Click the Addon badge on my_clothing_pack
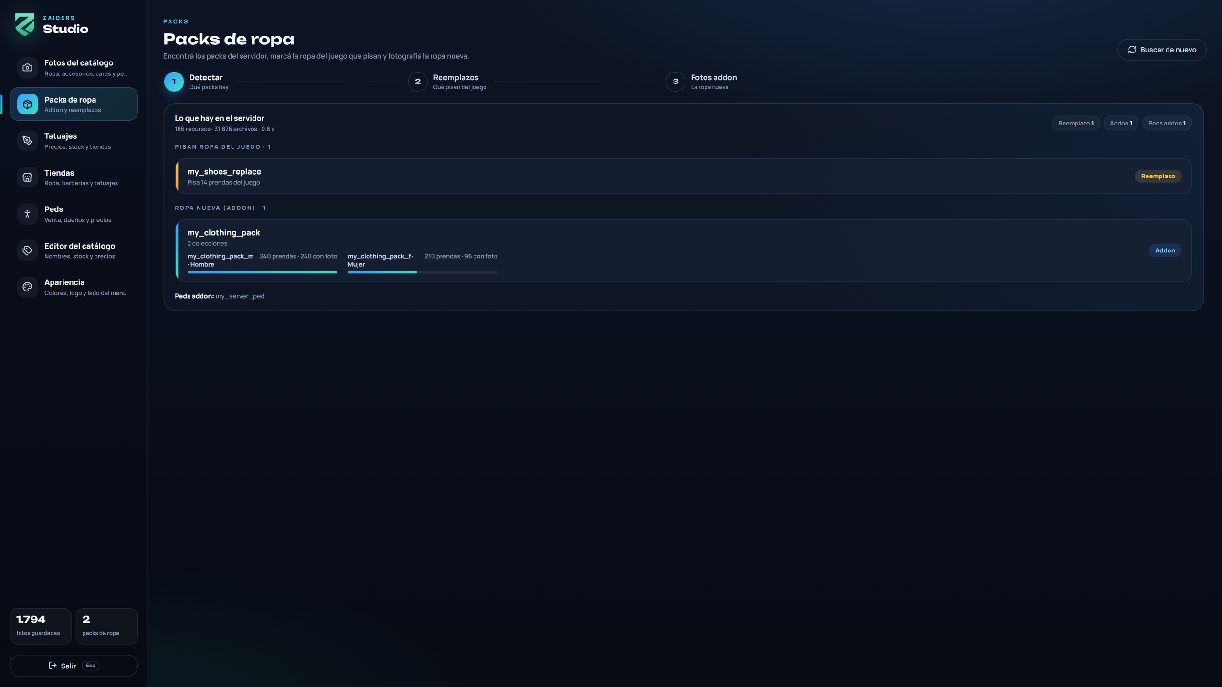The image size is (1222, 687). coord(1165,250)
